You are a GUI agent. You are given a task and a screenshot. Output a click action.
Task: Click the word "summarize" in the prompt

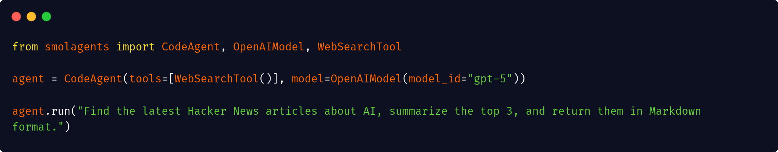click(x=418, y=111)
